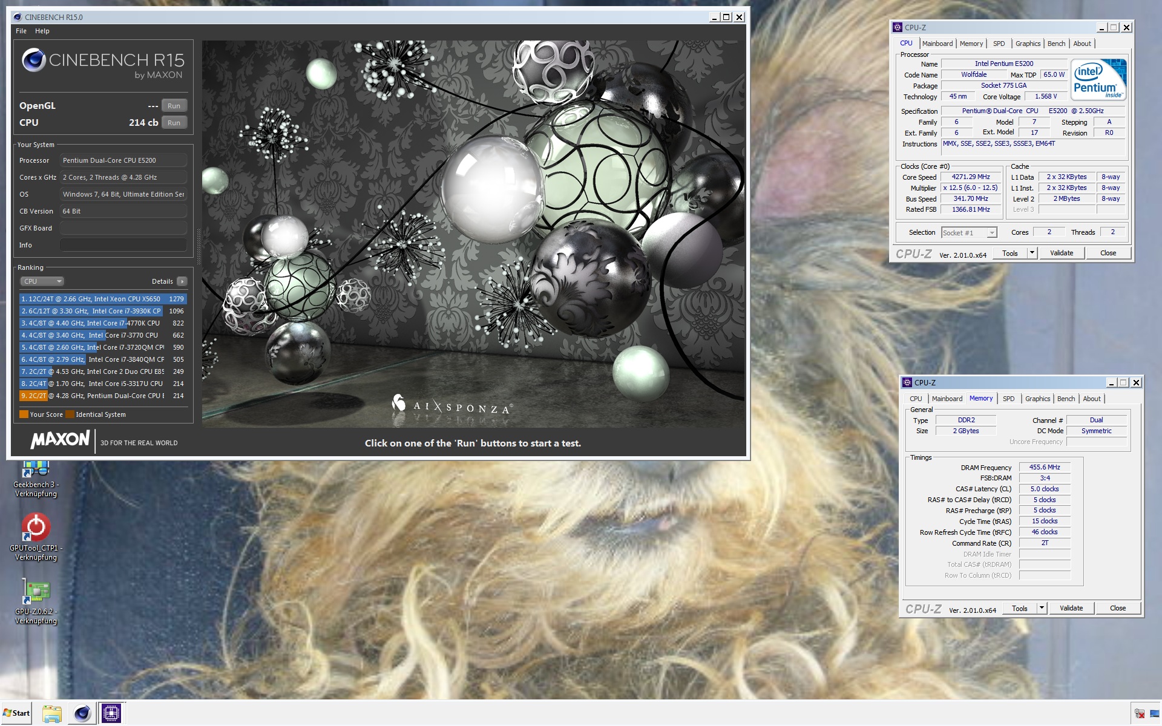Screen dimensions: 1162x726
Task: Click the Multiplier value x 12.5
Action: point(971,188)
